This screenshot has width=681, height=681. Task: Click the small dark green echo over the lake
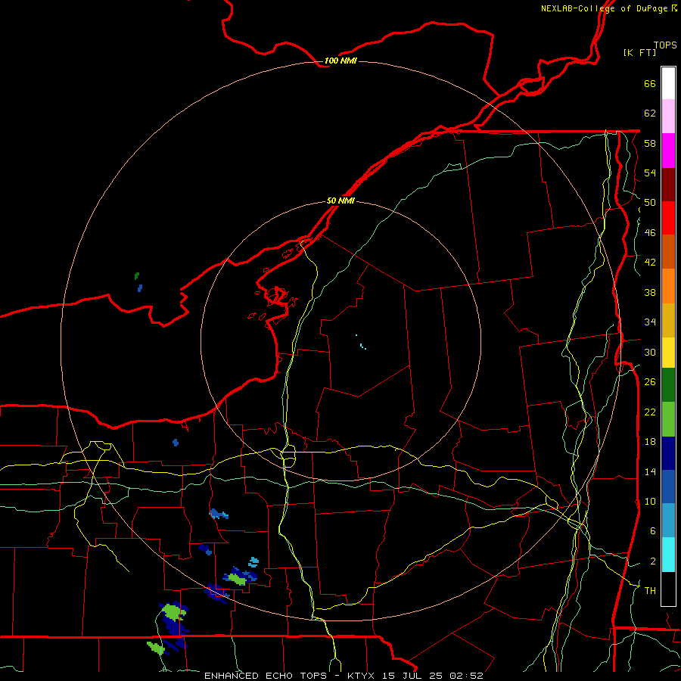point(137,275)
